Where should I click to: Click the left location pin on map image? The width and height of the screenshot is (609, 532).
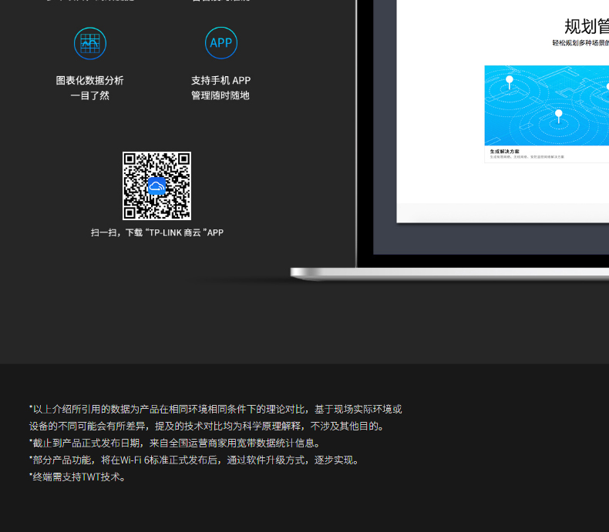coord(510,82)
